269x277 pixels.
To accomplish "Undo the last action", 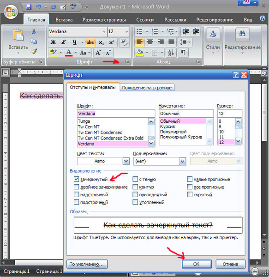I will tap(38, 7).
